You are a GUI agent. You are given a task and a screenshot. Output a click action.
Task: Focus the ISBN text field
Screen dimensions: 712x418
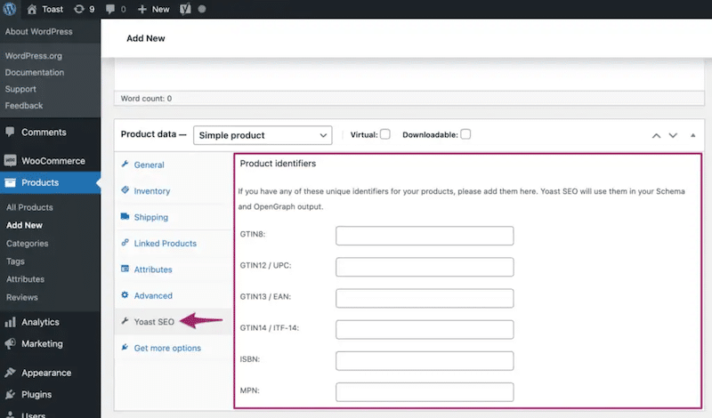click(x=425, y=360)
